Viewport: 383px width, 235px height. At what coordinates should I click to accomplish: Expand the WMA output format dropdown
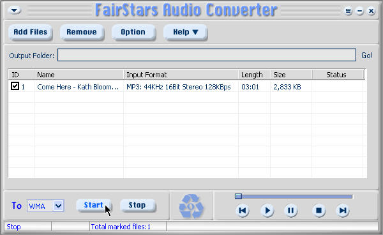coord(58,206)
